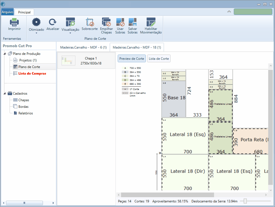This screenshot has width=275, height=207.
Task: Open Relatórios under Cadastros
Action: 26,113
